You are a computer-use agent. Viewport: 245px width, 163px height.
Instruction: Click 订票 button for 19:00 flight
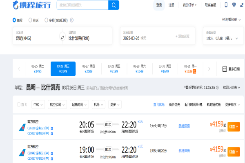pos(234,152)
